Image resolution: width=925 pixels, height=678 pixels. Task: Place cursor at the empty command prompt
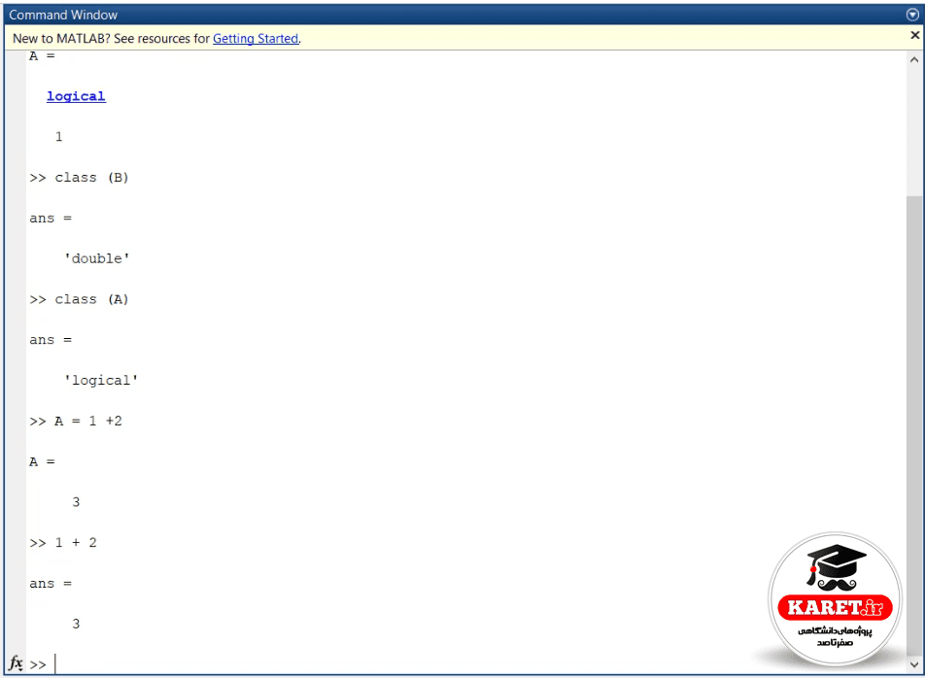(472, 663)
